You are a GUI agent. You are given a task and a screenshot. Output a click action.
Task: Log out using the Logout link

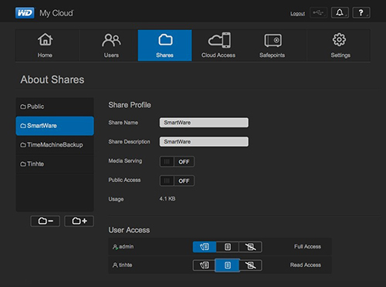298,14
